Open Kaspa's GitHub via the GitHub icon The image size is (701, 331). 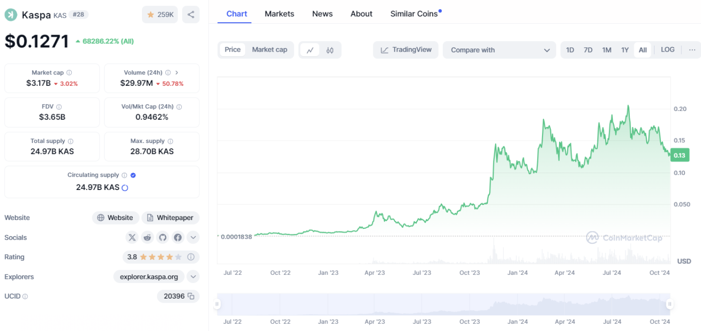(162, 237)
